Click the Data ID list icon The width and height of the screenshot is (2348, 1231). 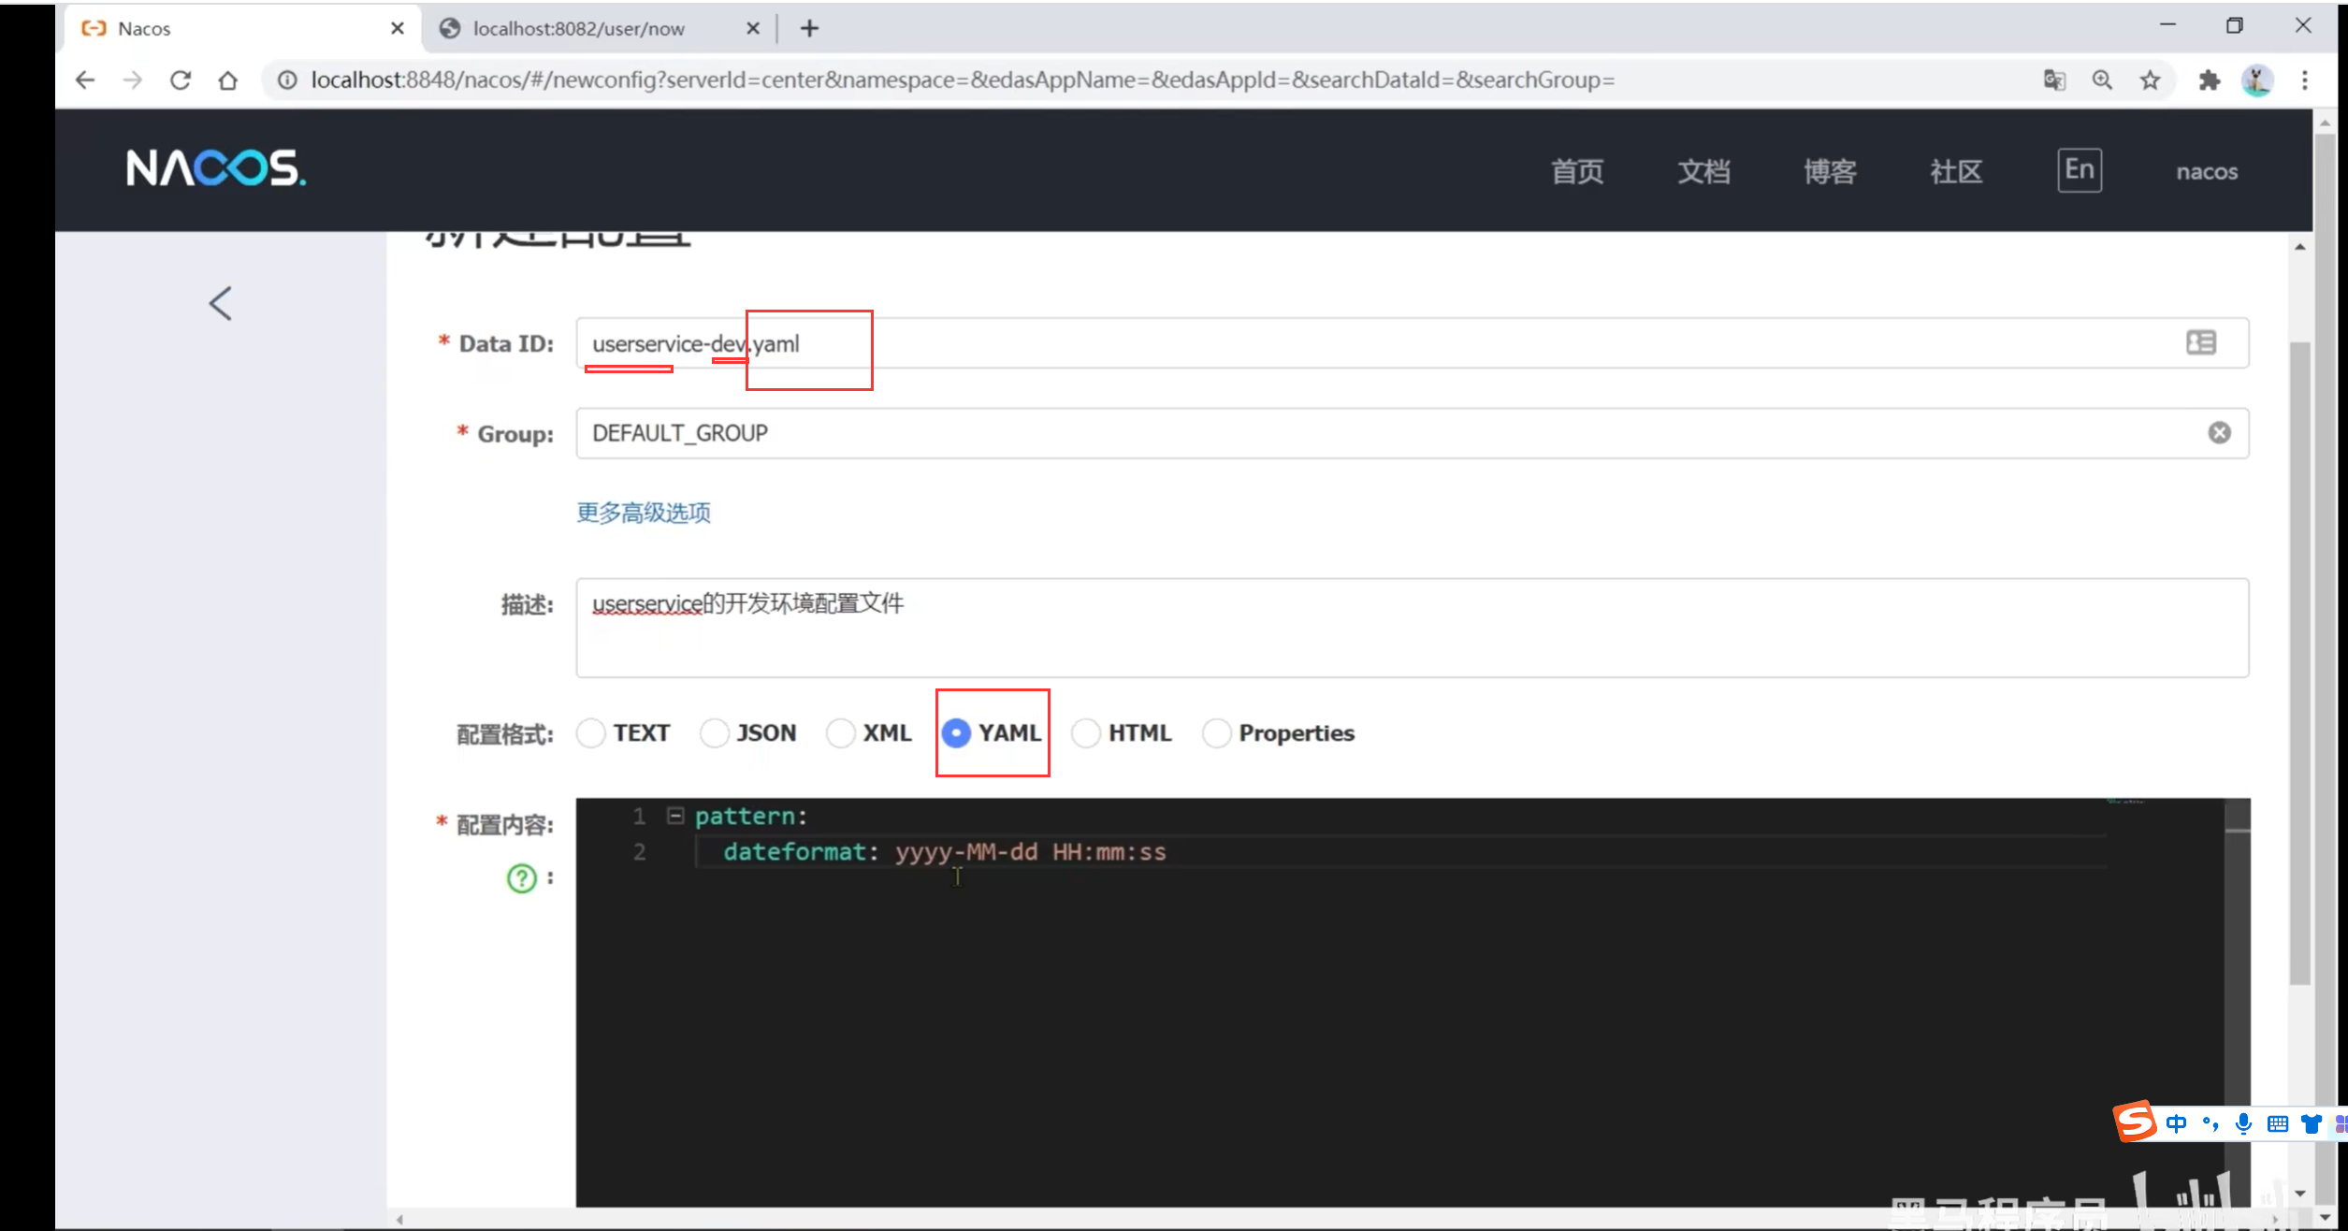click(2200, 342)
